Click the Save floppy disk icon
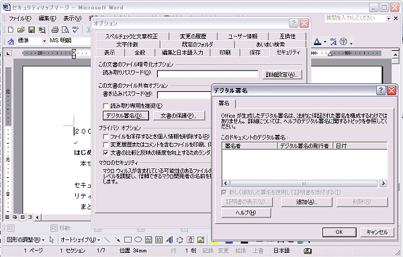The image size is (403, 257). (32, 30)
